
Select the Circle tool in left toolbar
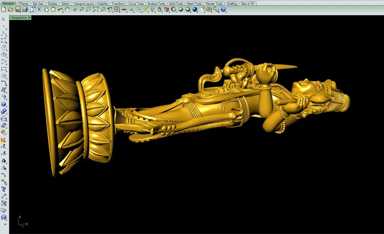(x=4, y=48)
